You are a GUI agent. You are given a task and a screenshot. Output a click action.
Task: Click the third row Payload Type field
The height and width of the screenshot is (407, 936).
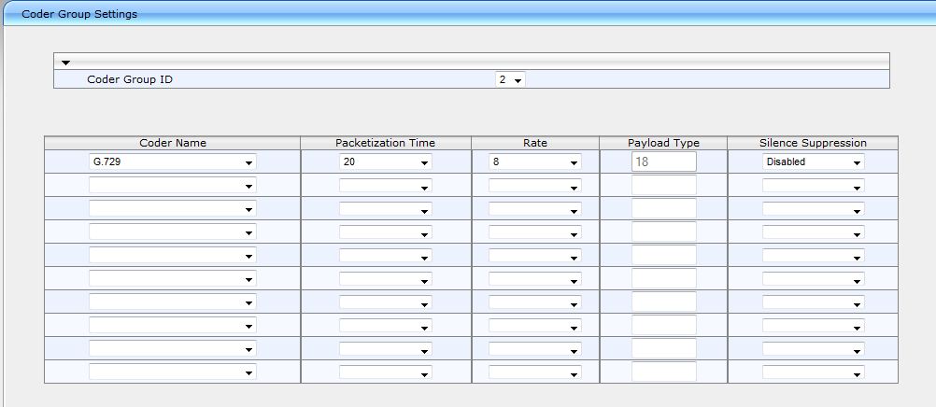coord(663,208)
